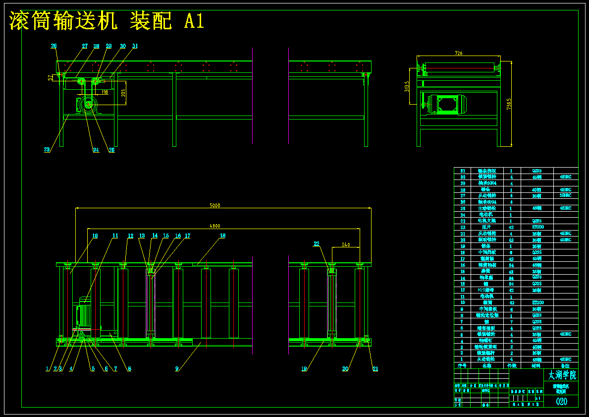The image size is (589, 417).
Task: Click callout number 12 in plan view
Action: coord(130,236)
